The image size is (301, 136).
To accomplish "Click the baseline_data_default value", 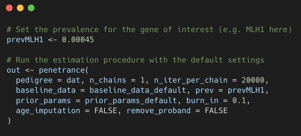I will coord(133,90).
